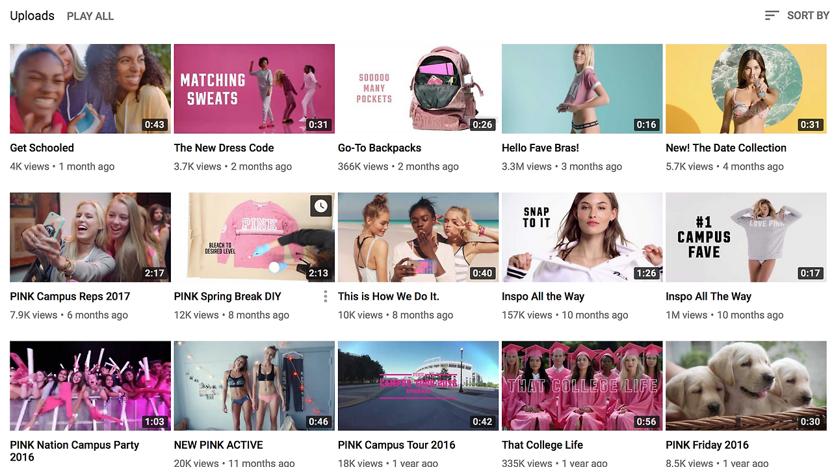
Task: Open the pink backpack video thumbnail
Action: (418, 88)
